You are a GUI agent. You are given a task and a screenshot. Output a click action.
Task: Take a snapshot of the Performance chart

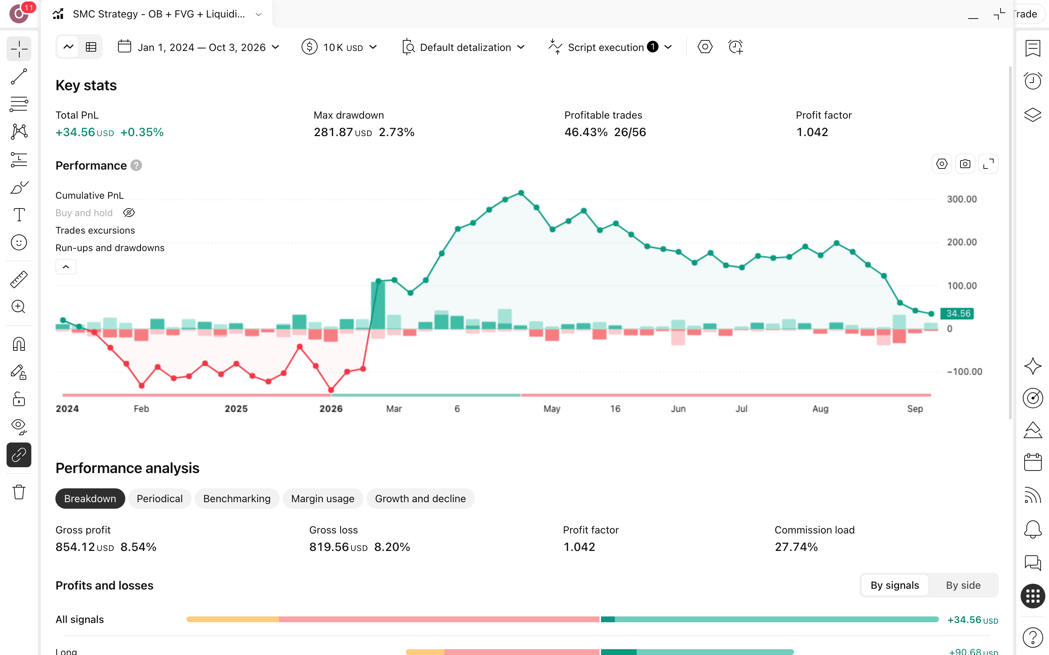tap(965, 164)
